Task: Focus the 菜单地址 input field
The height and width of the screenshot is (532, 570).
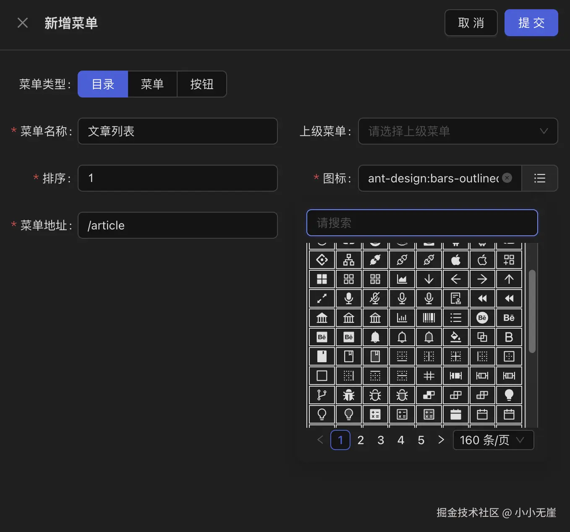Action: [x=178, y=225]
